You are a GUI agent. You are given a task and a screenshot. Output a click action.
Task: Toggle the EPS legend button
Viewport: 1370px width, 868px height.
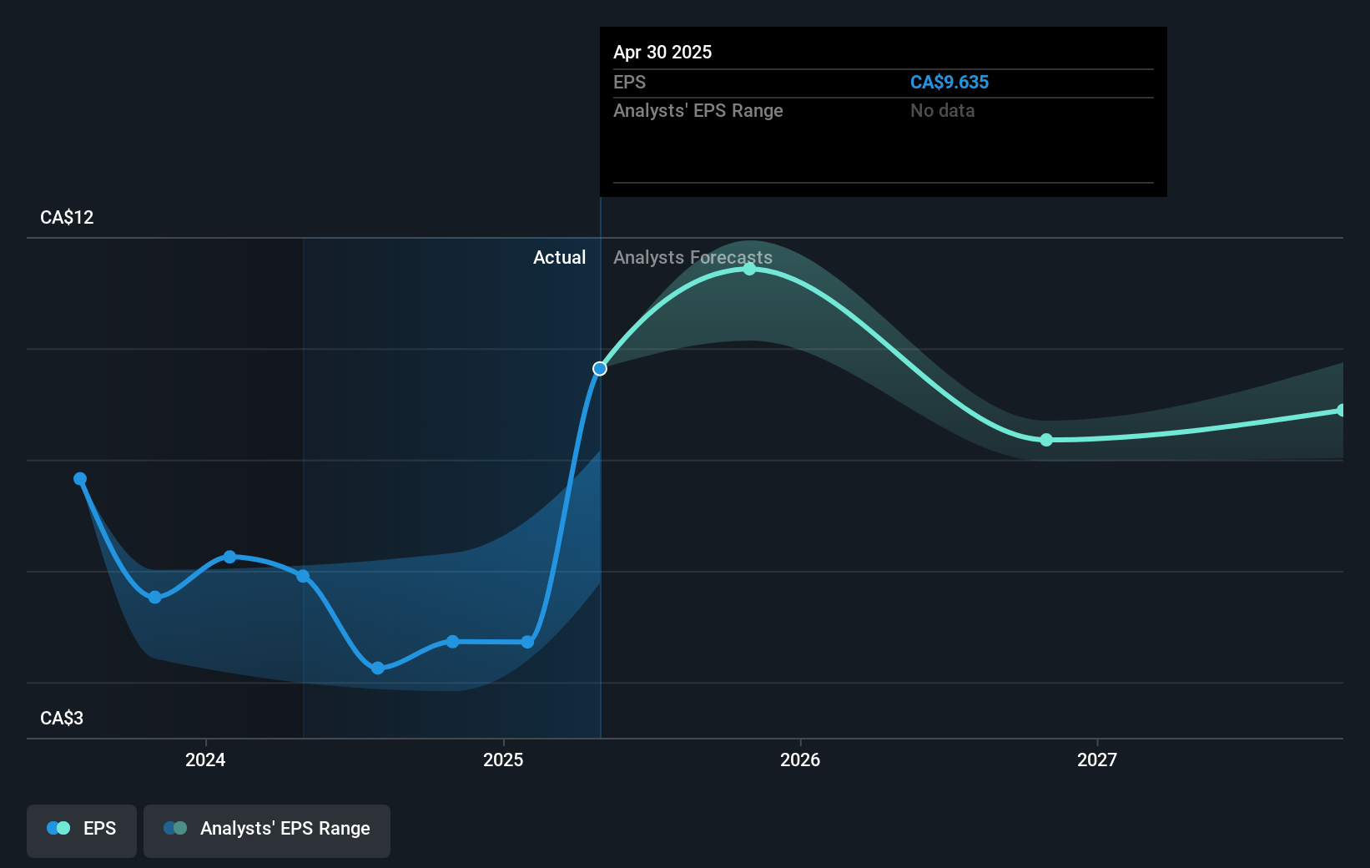click(82, 830)
